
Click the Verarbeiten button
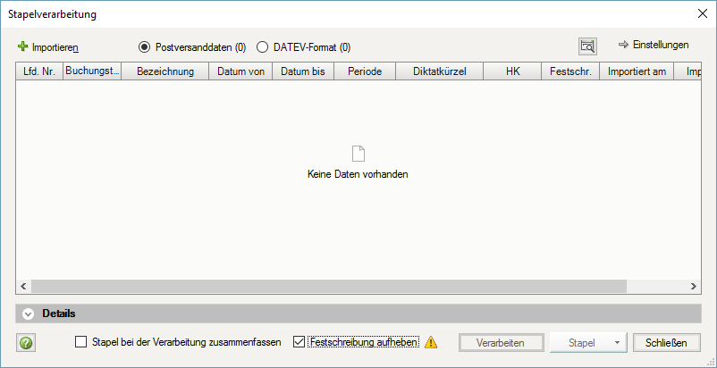[501, 343]
